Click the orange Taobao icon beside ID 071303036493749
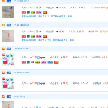Screen dimensions: 108x108 (4, 1)
